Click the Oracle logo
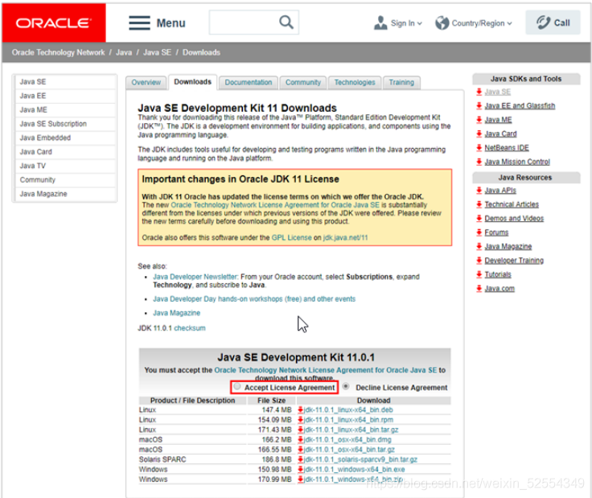The image size is (592, 498). click(x=54, y=23)
